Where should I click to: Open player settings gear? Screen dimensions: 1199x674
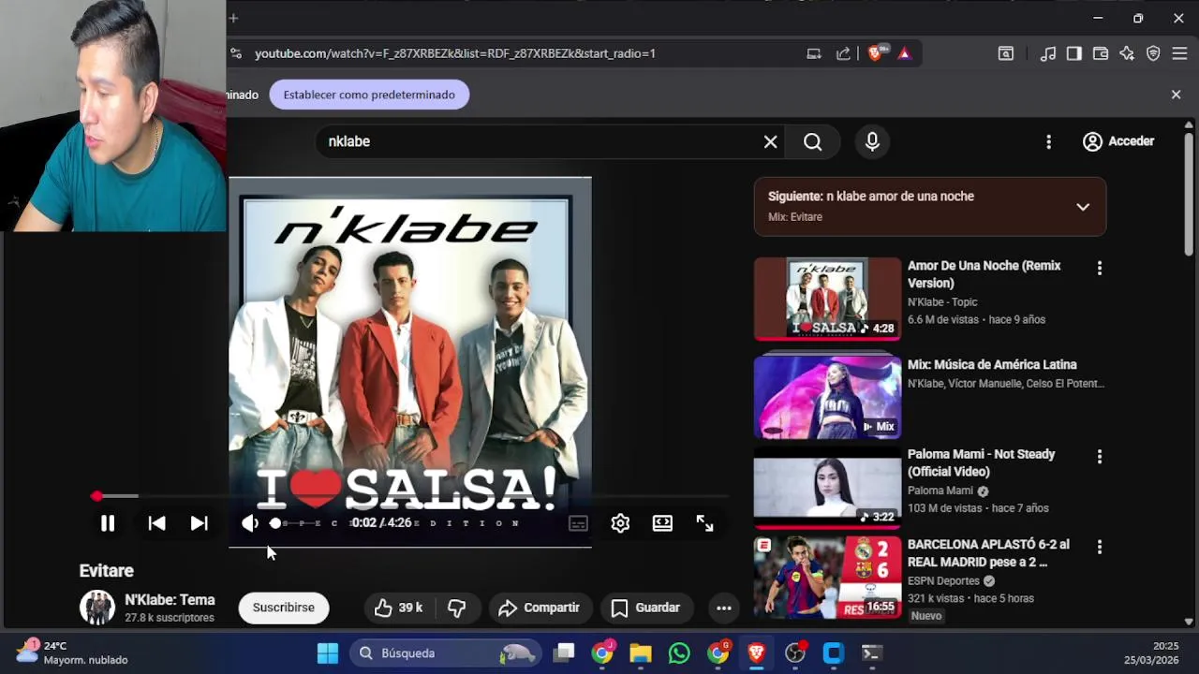click(x=620, y=523)
